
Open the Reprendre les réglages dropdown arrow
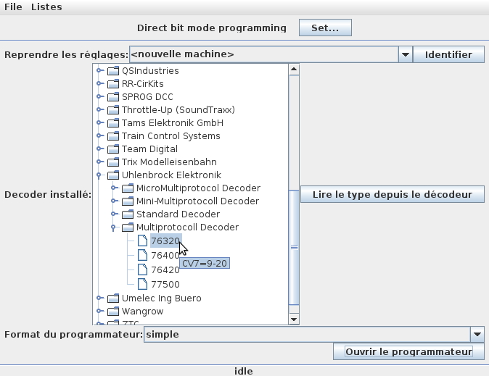point(405,54)
